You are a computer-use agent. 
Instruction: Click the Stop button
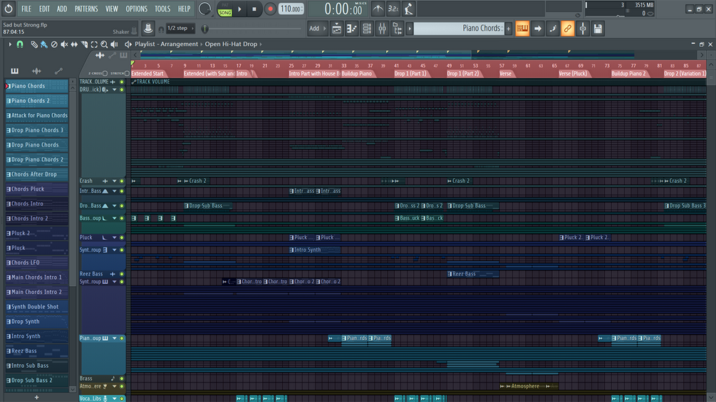pos(254,9)
